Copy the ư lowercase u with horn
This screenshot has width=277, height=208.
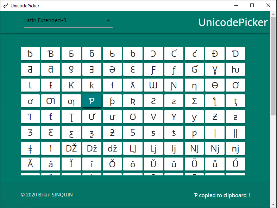pyautogui.click(x=112, y=116)
